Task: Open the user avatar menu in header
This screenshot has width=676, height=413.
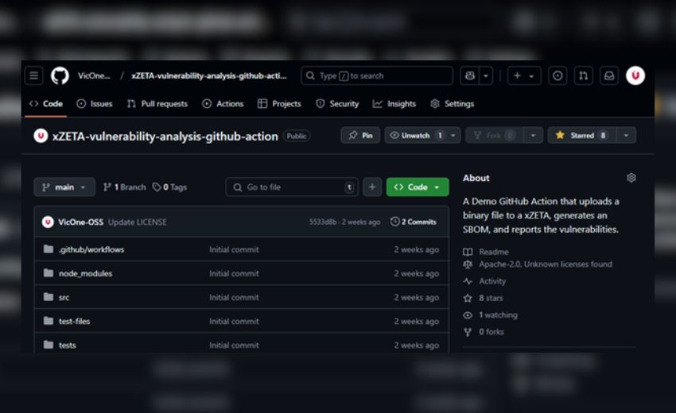Action: coord(635,75)
